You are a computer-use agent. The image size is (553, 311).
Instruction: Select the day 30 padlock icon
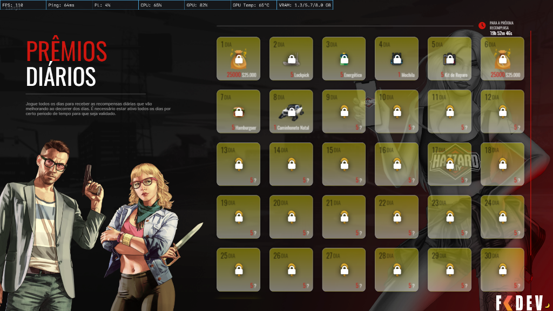pyautogui.click(x=503, y=270)
